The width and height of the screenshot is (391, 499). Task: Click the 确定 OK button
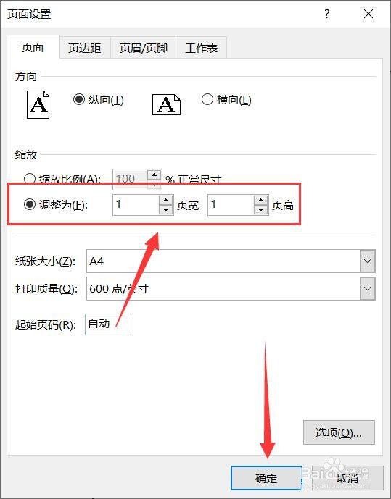point(266,478)
